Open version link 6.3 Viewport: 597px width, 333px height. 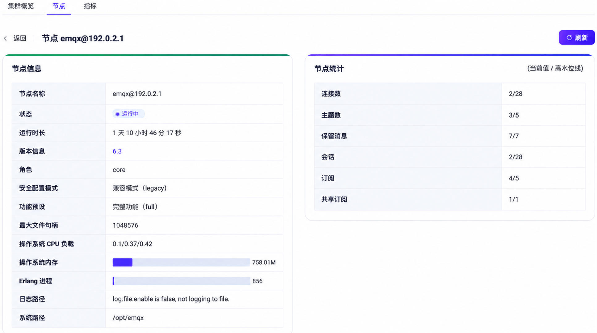click(x=117, y=151)
